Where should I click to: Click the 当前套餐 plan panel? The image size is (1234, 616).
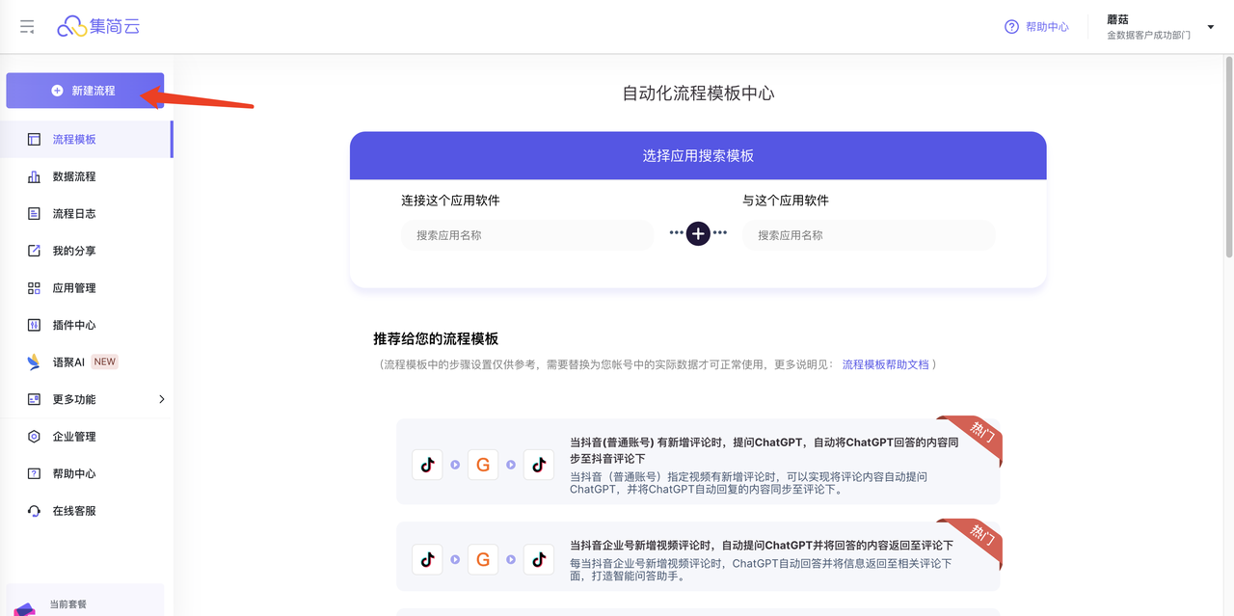[x=85, y=601]
